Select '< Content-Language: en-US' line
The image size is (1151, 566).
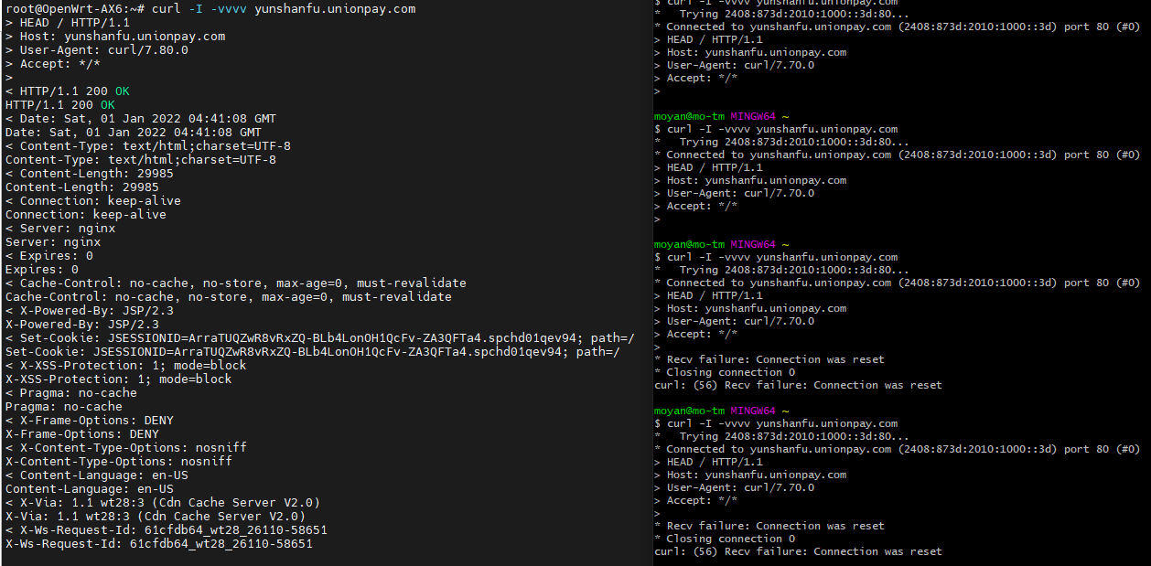[x=96, y=475]
